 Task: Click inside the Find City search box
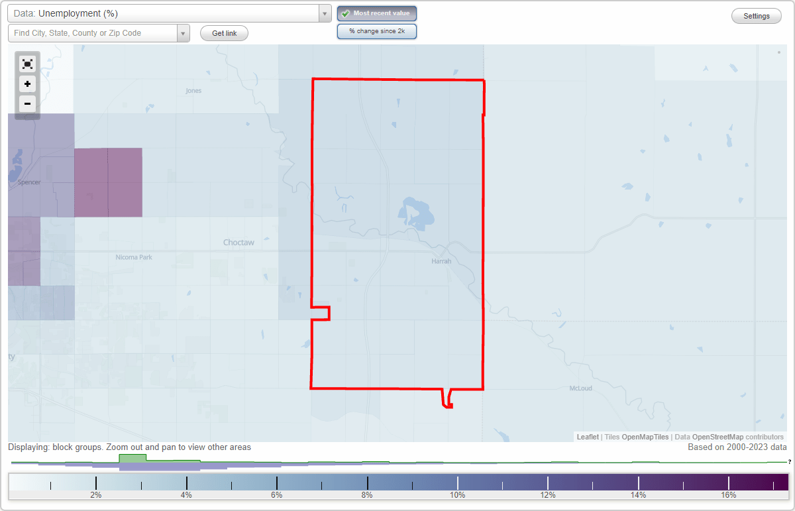tap(93, 32)
